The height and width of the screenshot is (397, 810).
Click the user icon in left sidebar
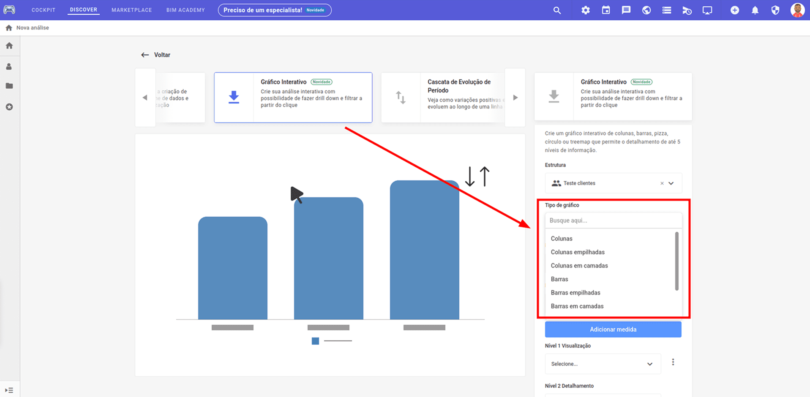pyautogui.click(x=9, y=67)
